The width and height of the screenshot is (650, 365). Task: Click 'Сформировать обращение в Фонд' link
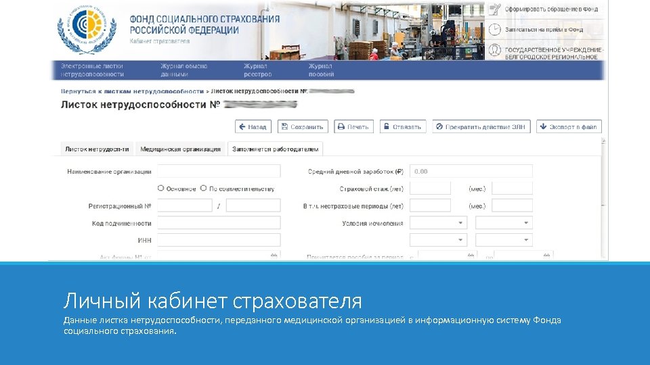[x=551, y=9]
